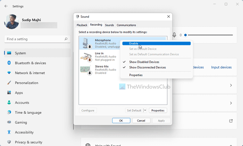Open Accounts label
This screenshot has width=243, height=146.
pos(22,103)
